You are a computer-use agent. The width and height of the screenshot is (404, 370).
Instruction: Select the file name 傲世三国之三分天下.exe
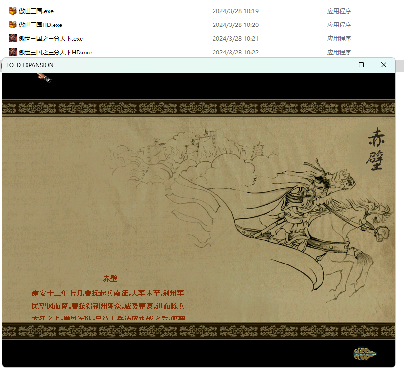51,39
